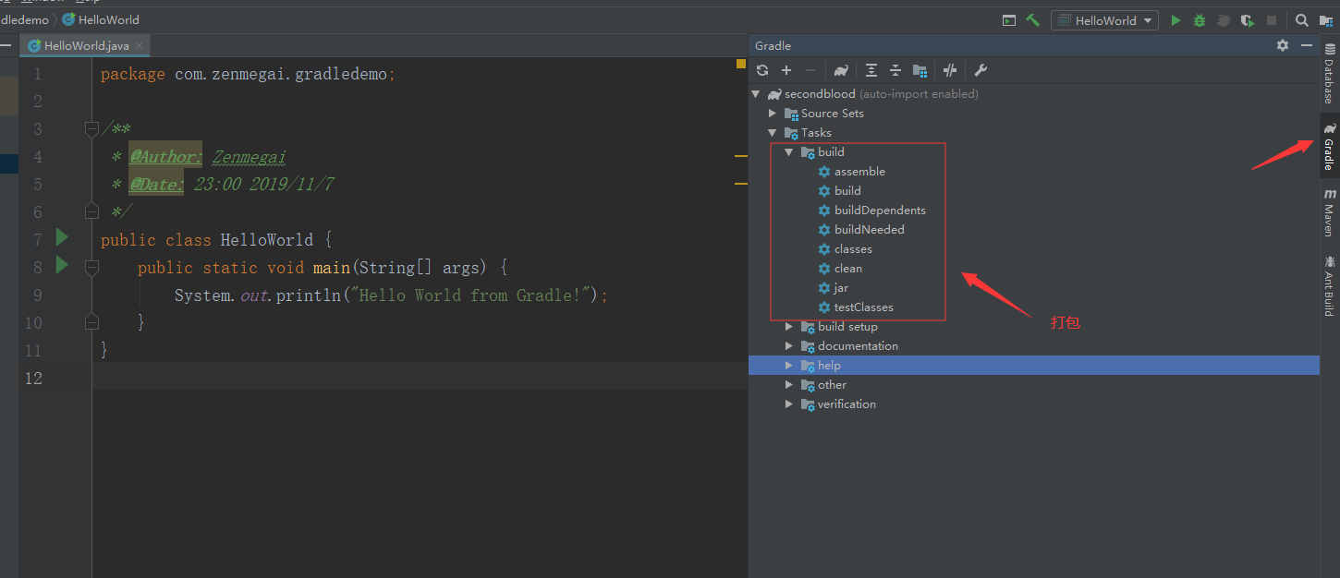This screenshot has width=1340, height=578.
Task: Collapse the build task folder
Action: [789, 152]
